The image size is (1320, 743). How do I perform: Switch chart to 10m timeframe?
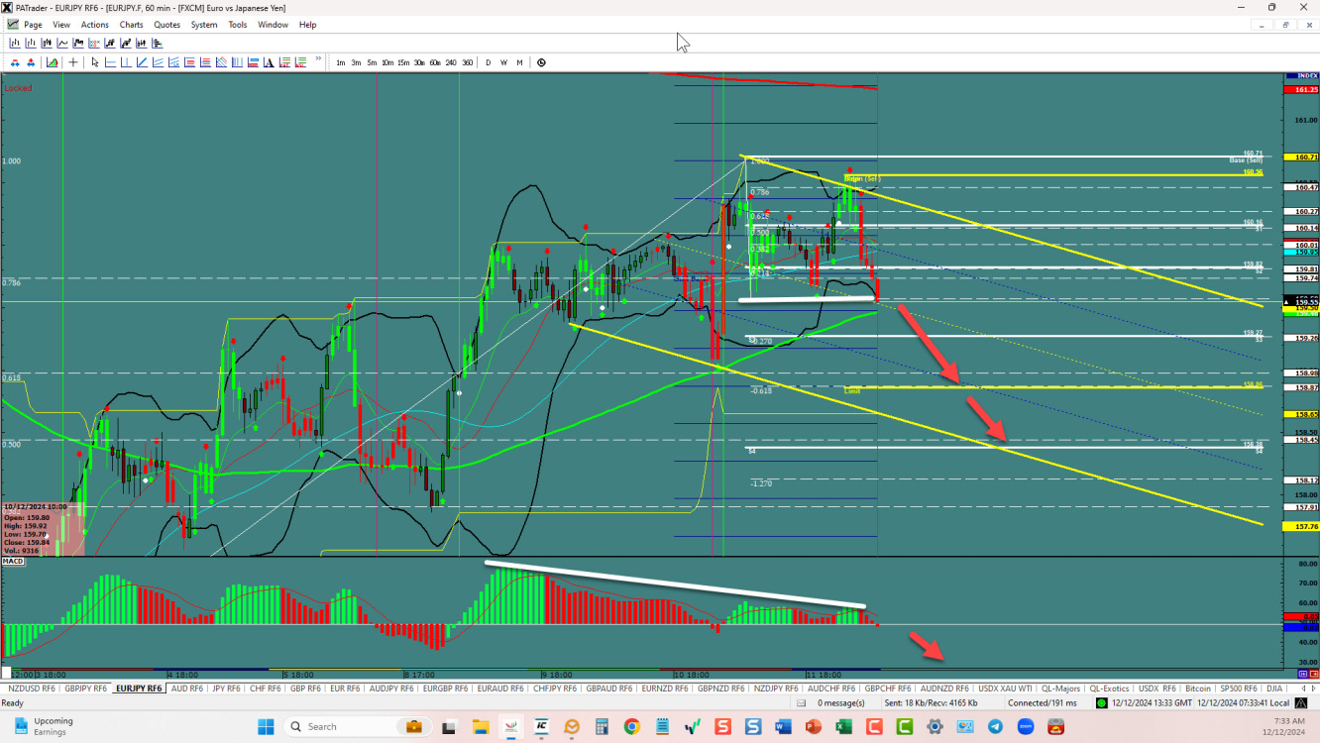tap(387, 62)
